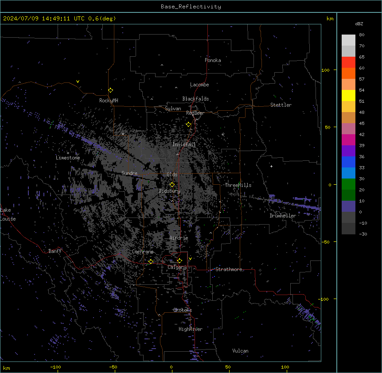Click the -50 tick on the right axis
Viewport: 382px width, 373px height.
coord(325,242)
